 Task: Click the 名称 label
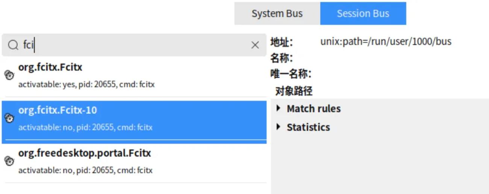click(281, 58)
